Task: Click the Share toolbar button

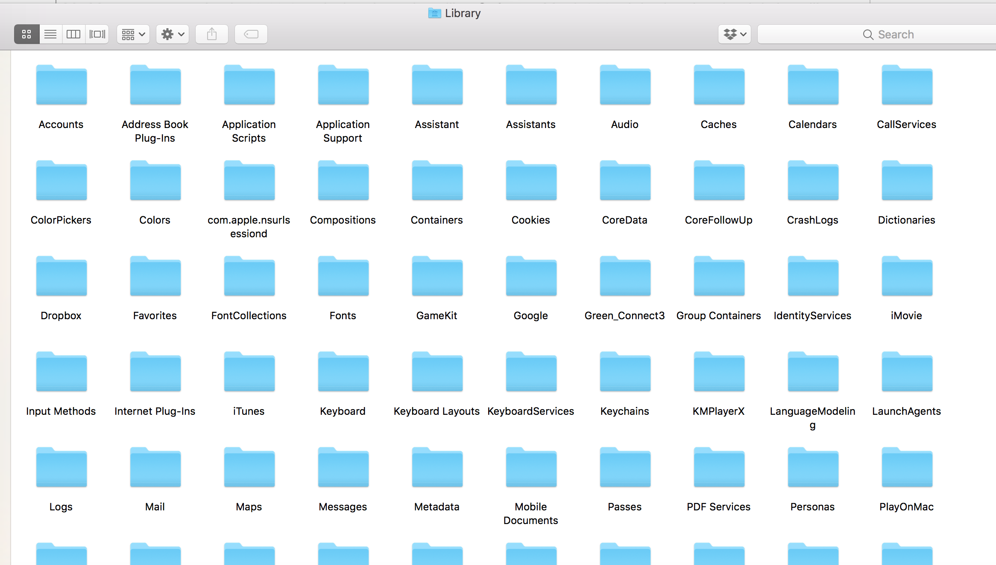Action: 212,34
